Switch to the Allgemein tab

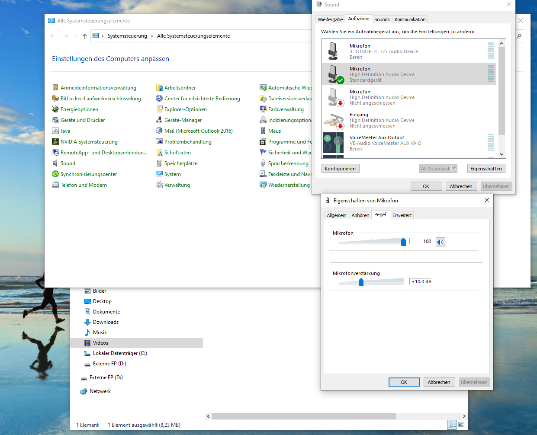(x=337, y=215)
